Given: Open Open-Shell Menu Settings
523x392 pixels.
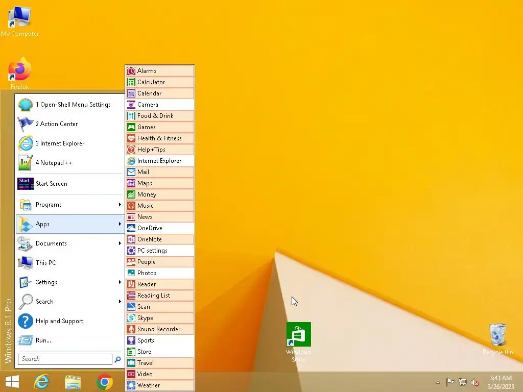Looking at the screenshot, I should [69, 105].
